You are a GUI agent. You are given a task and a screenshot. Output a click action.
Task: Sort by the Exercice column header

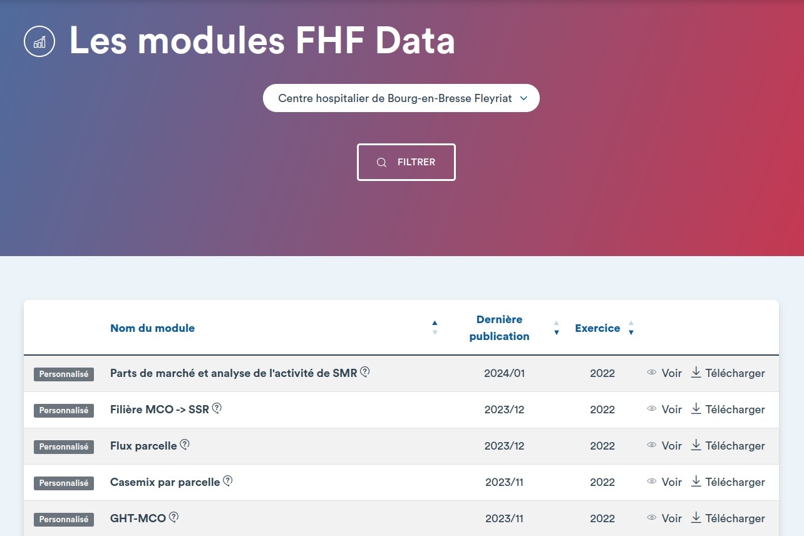click(x=597, y=328)
